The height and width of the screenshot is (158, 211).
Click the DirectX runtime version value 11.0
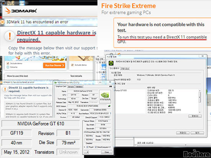tap(138, 80)
